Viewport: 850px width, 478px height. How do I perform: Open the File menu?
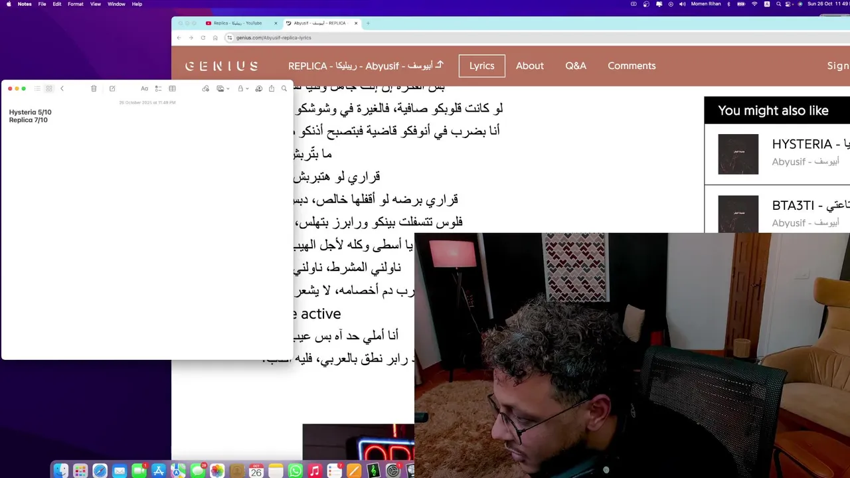(42, 4)
